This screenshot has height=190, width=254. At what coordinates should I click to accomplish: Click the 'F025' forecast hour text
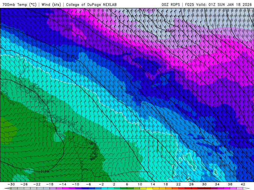(x=189, y=4)
